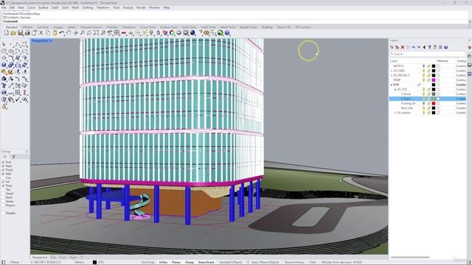
Task: Click the Help question globe toolbar icon
Action: pos(227,32)
